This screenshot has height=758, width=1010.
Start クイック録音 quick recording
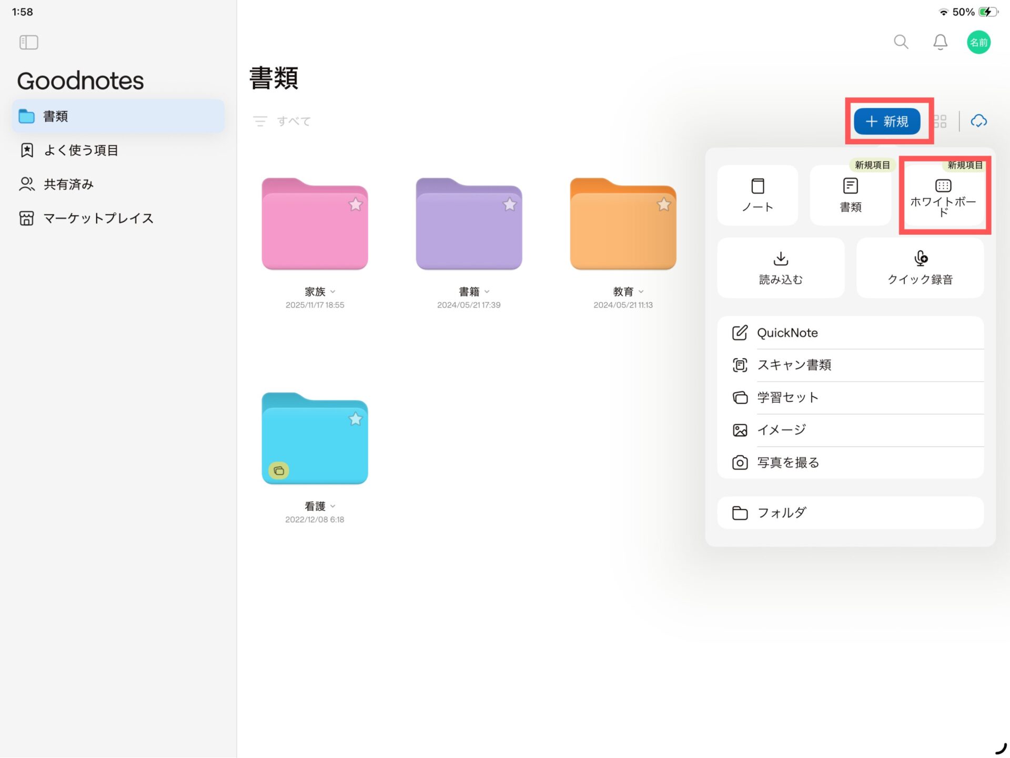[920, 268]
